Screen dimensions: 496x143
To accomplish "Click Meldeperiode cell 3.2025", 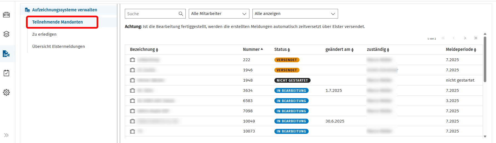I will [x=452, y=101].
